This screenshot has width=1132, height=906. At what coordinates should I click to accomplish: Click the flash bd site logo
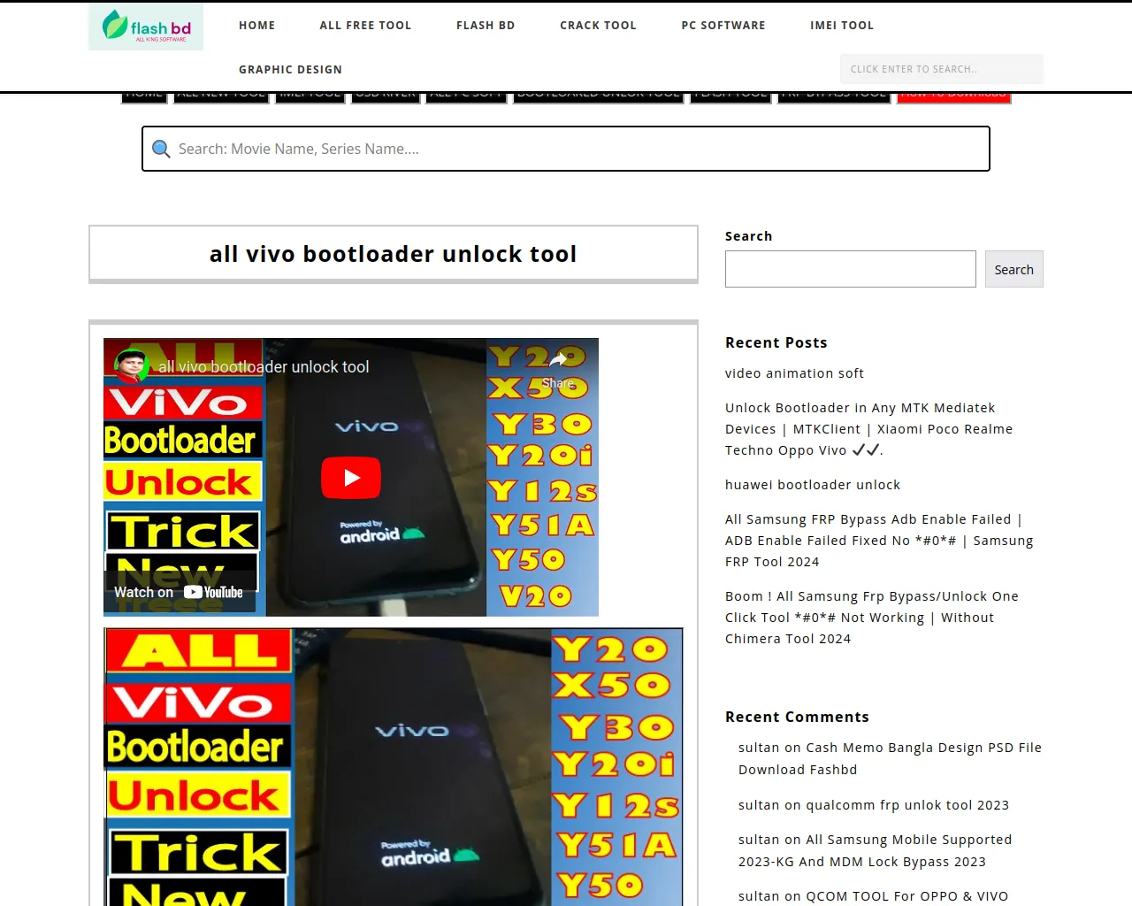[x=146, y=27]
